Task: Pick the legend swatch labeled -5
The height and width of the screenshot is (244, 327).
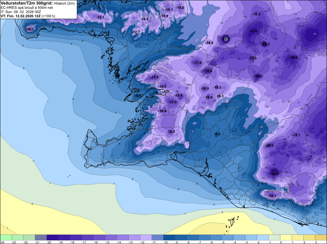Action: 228,237
